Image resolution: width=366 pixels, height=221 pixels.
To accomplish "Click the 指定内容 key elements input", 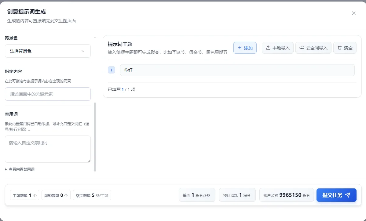I will (48, 94).
